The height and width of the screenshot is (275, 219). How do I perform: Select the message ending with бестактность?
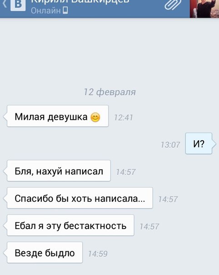coord(70,225)
